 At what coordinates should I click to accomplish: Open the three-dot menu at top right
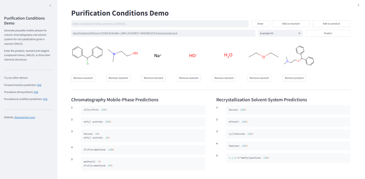(359, 5)
